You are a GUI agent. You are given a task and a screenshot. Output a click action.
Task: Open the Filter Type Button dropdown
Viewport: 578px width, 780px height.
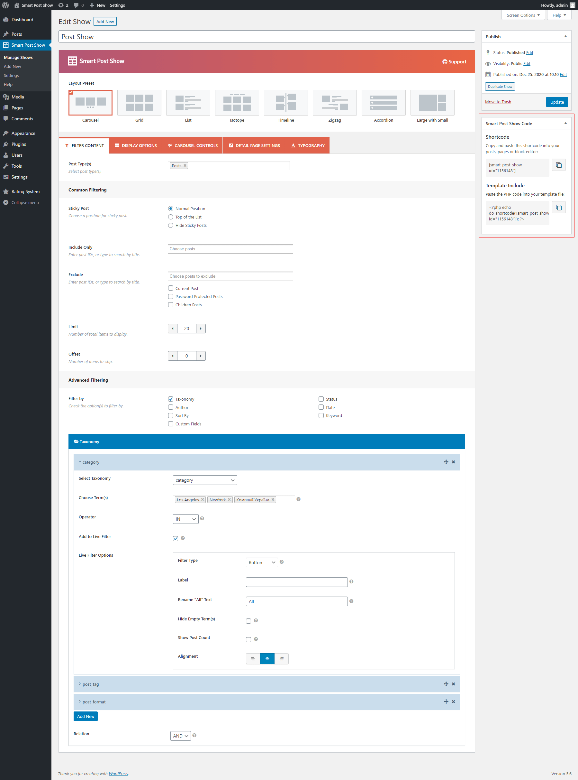[261, 562]
